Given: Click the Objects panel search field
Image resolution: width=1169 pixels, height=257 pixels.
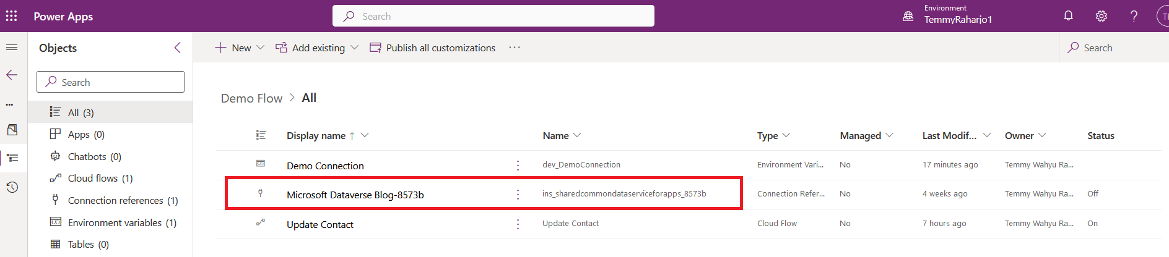Looking at the screenshot, I should (110, 82).
